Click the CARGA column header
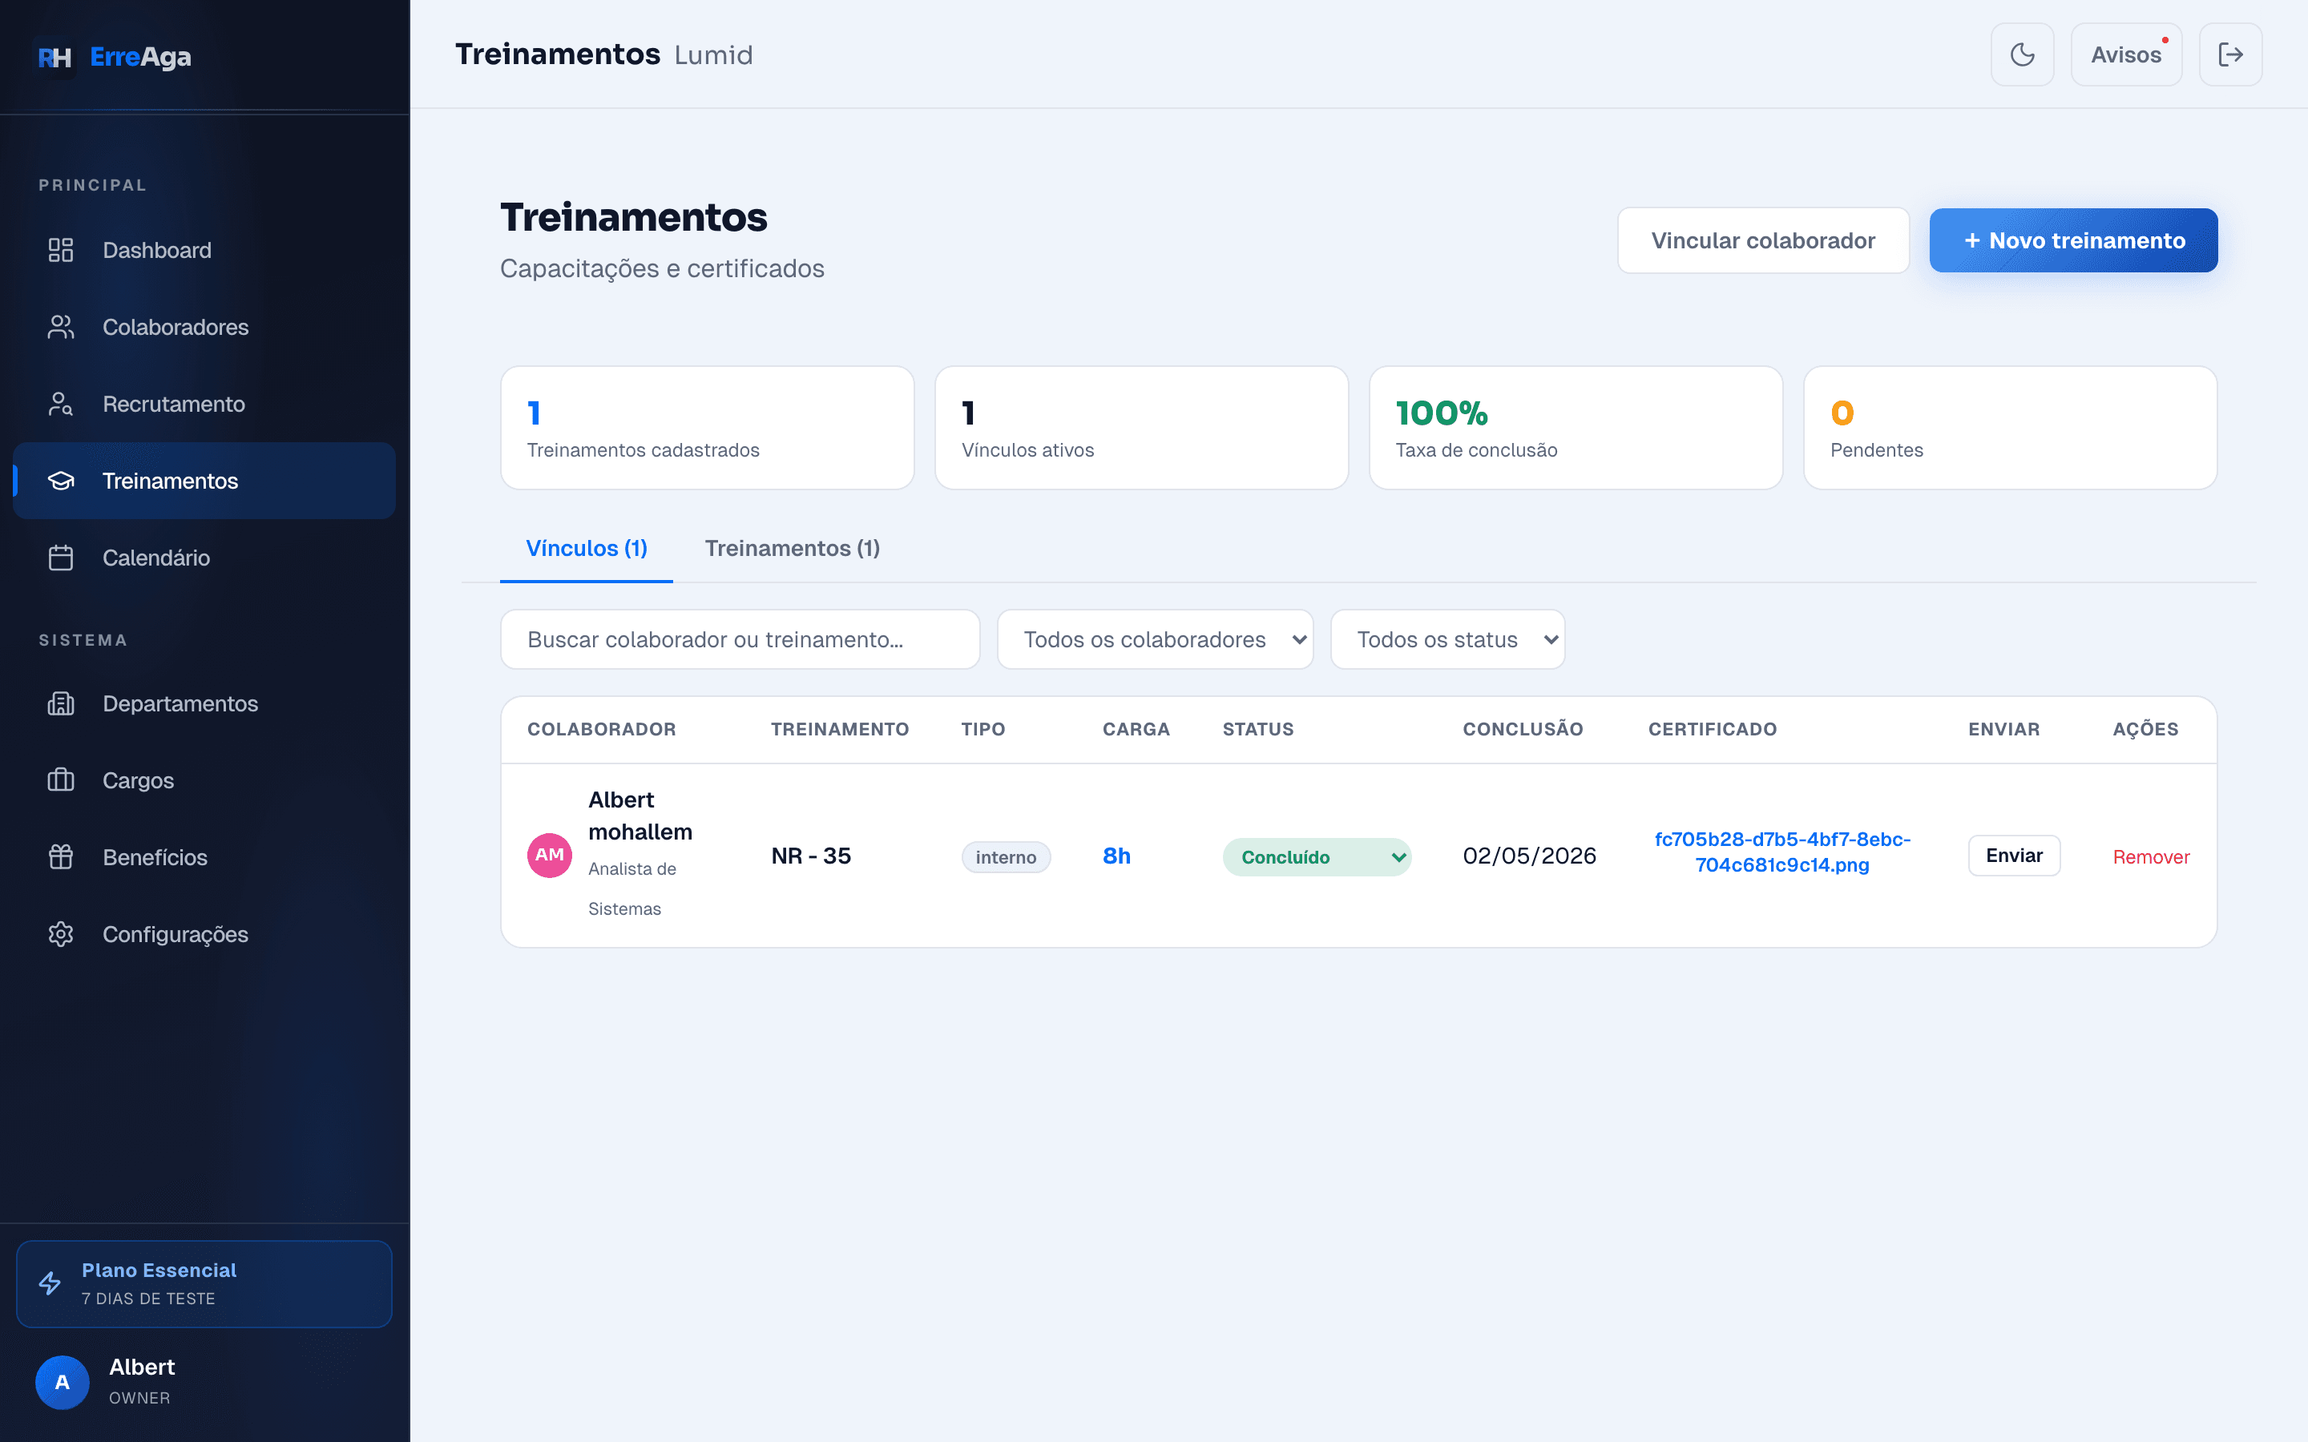This screenshot has width=2308, height=1442. pyautogui.click(x=1136, y=730)
